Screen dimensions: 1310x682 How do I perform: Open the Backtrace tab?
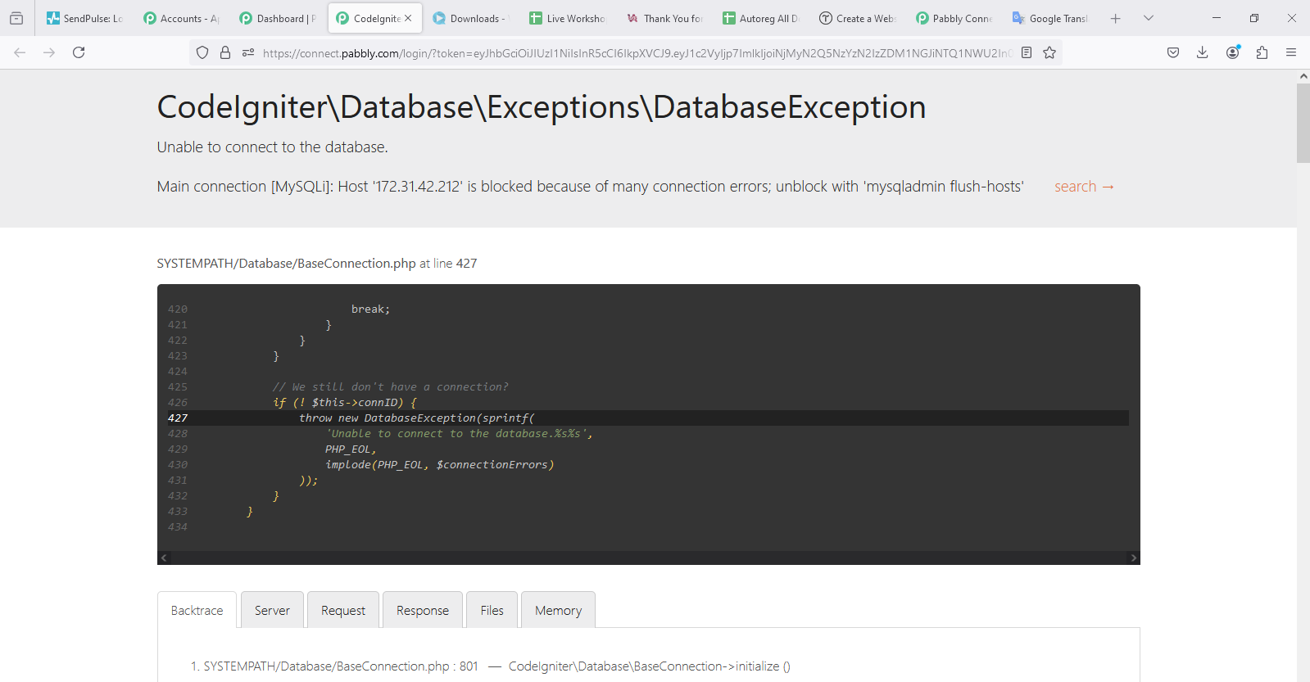click(197, 610)
